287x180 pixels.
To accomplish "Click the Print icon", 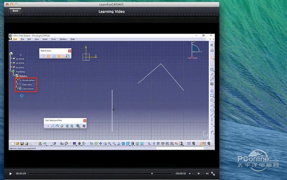I will [x=27, y=143].
